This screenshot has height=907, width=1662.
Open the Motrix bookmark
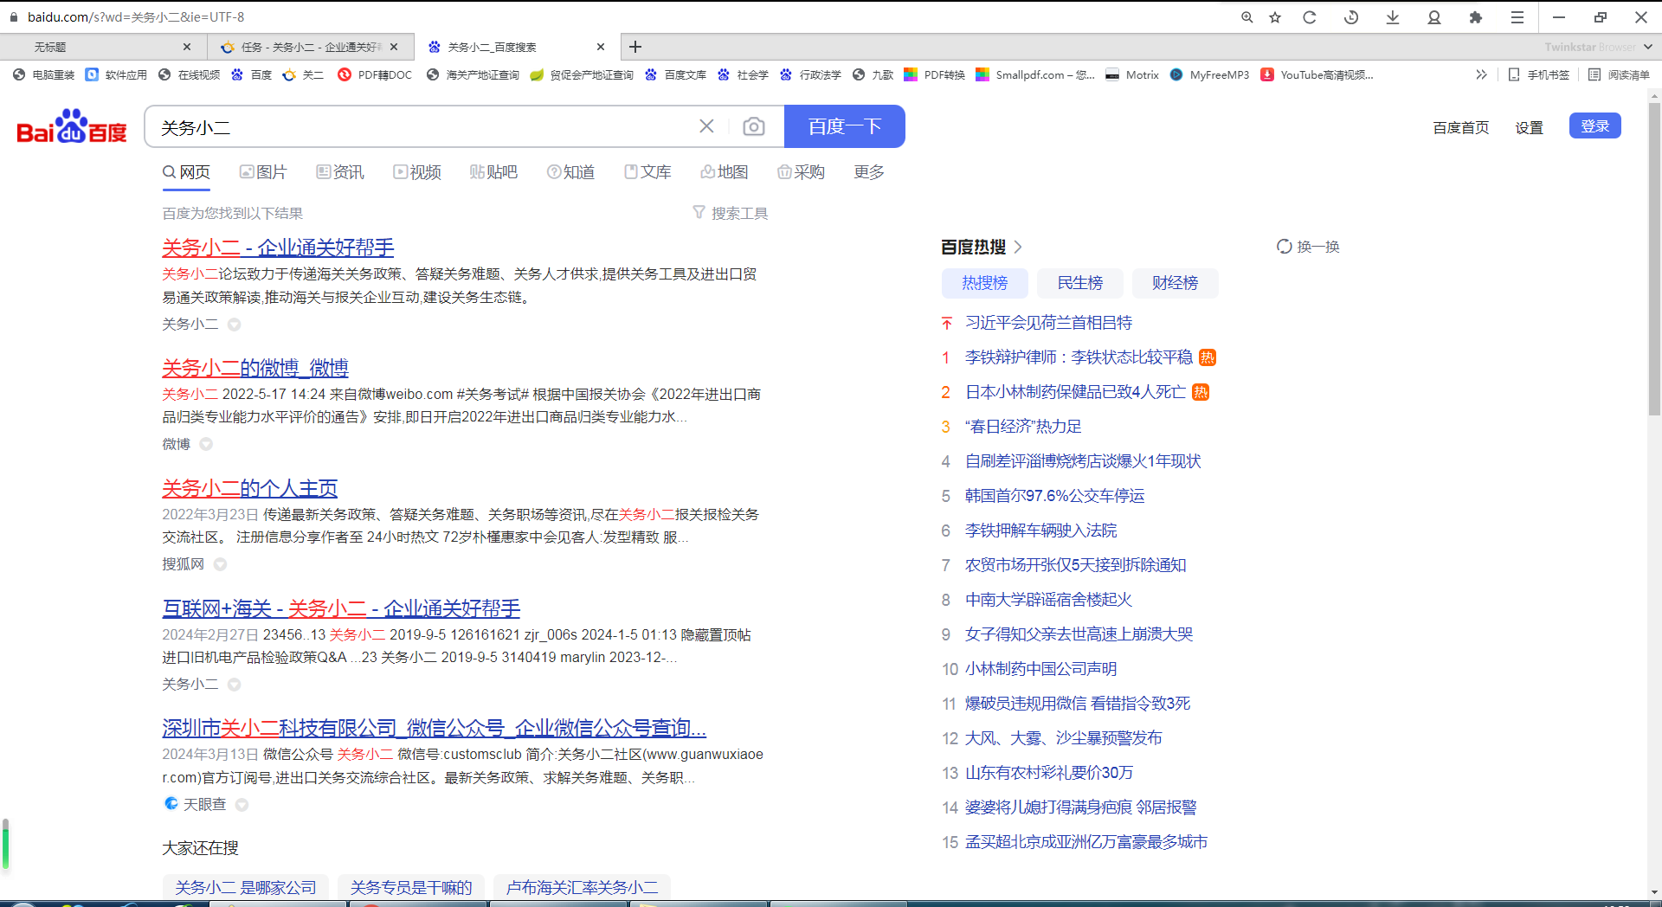pyautogui.click(x=1132, y=74)
